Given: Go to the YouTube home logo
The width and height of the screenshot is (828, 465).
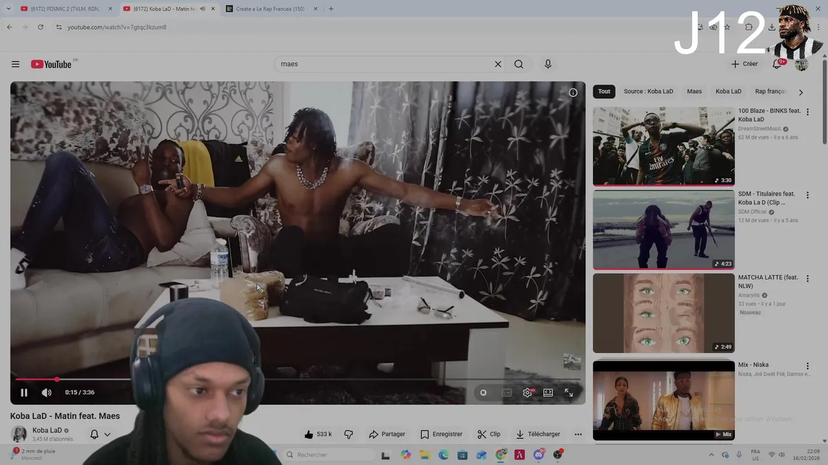Looking at the screenshot, I should pyautogui.click(x=51, y=64).
